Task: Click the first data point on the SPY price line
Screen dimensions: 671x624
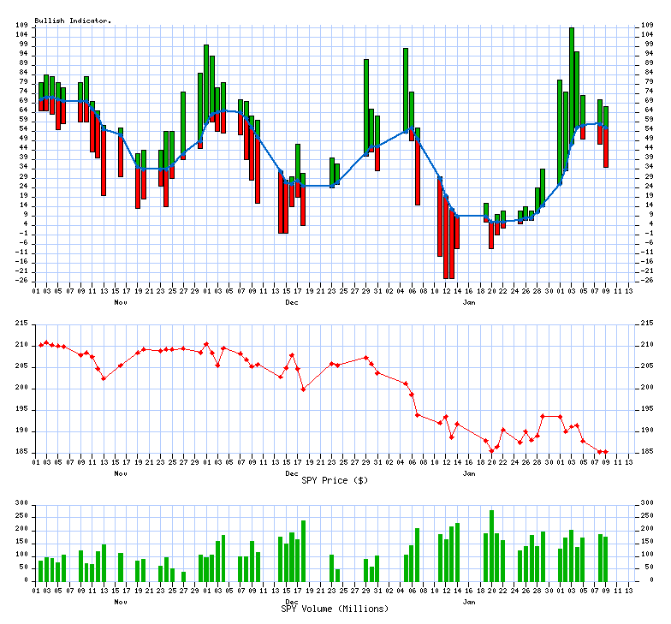Action: (x=40, y=345)
